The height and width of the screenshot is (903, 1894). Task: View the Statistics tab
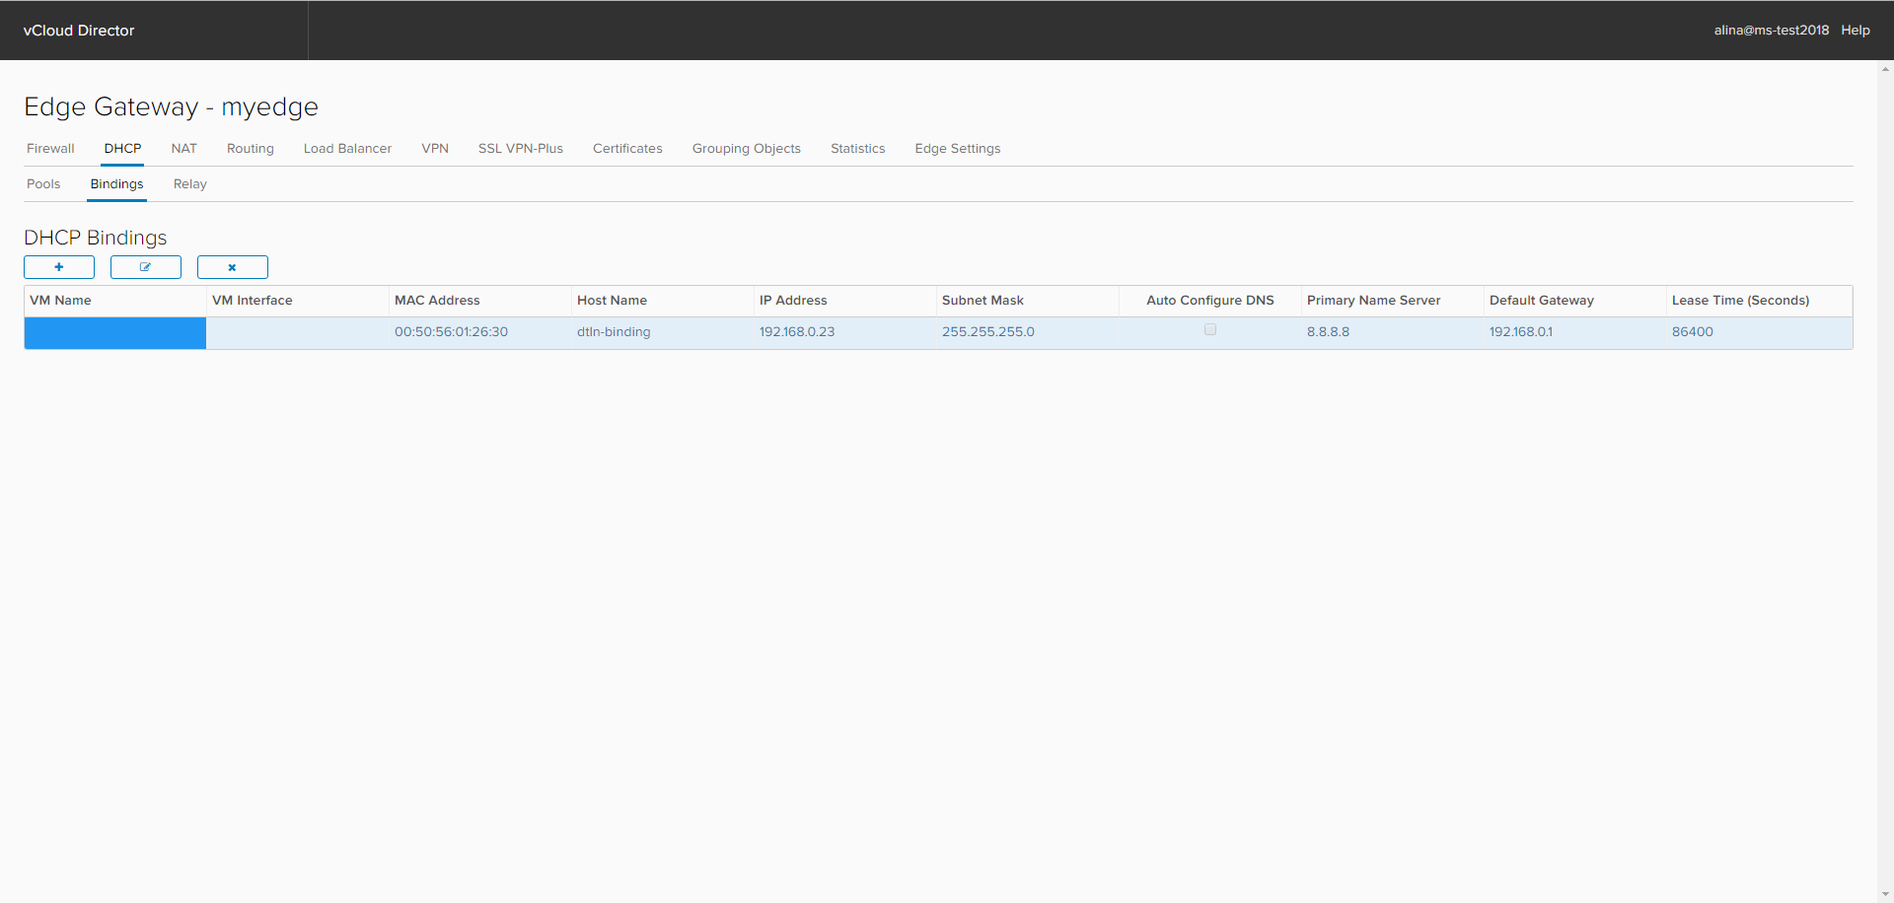coord(857,148)
